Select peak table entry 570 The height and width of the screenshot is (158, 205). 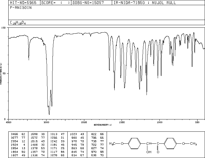pyautogui.click(x=94, y=152)
